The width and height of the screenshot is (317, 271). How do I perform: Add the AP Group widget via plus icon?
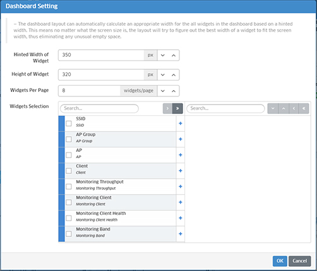point(181,139)
